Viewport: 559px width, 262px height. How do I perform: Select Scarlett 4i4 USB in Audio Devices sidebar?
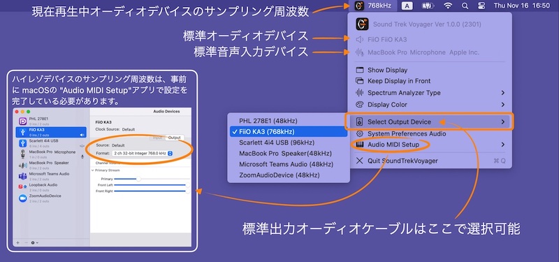[x=51, y=143]
